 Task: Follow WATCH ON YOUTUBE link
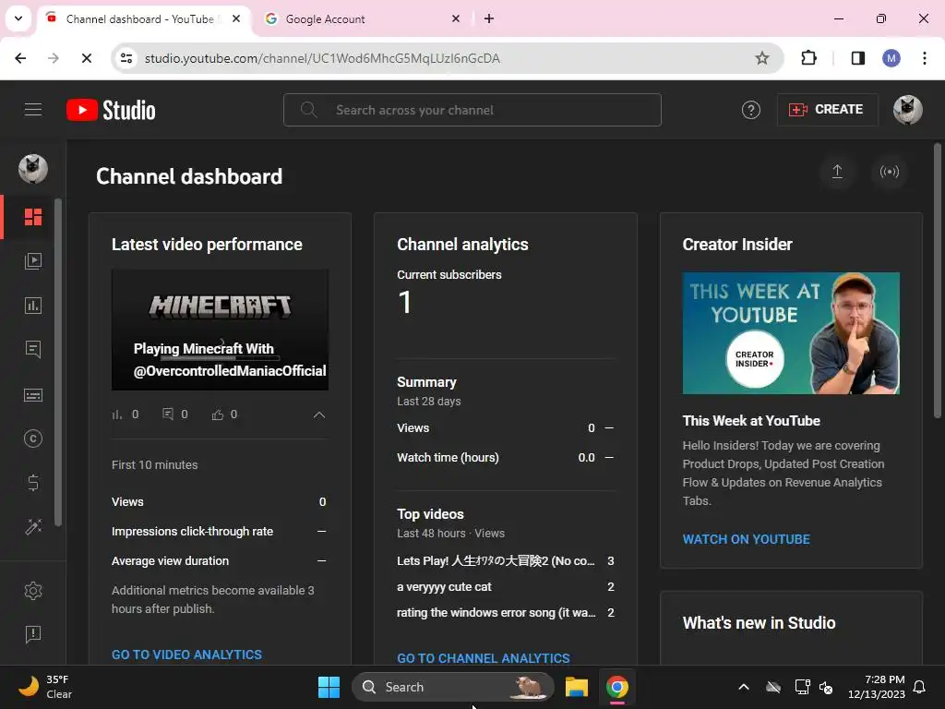(746, 539)
